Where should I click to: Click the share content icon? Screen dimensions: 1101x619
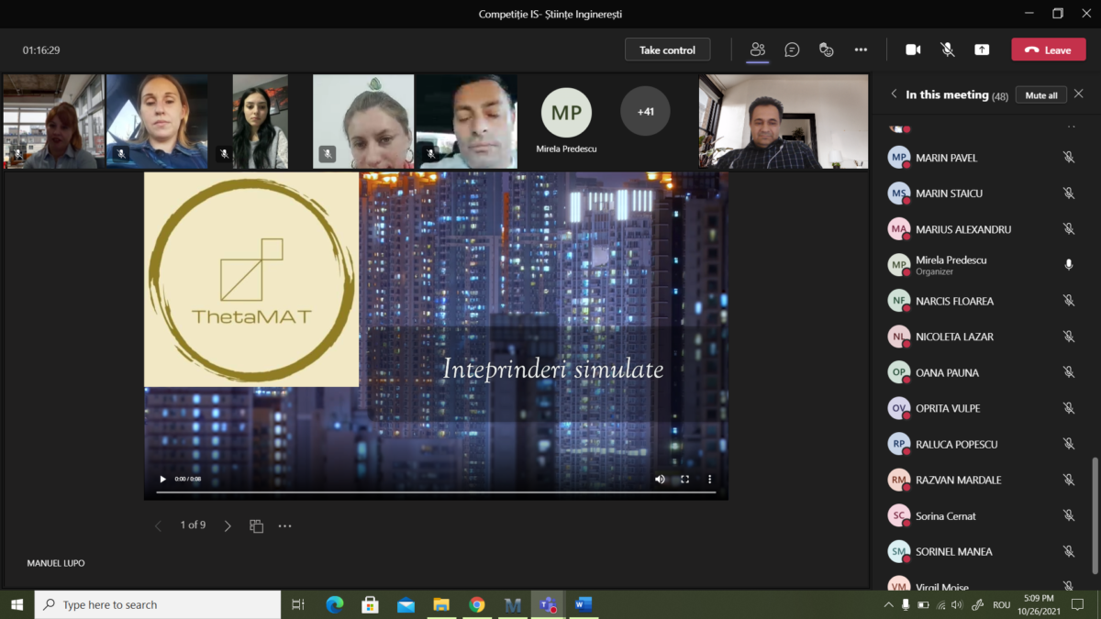[x=982, y=50]
